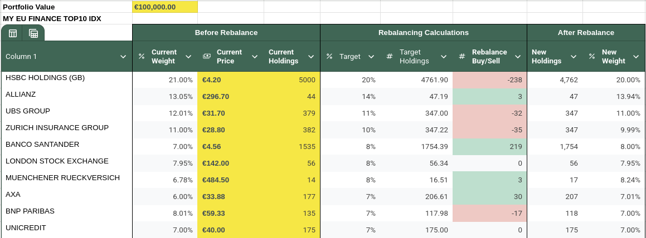Select HSBC rebalance value -238
This screenshot has width=646, height=238.
pyautogui.click(x=490, y=80)
